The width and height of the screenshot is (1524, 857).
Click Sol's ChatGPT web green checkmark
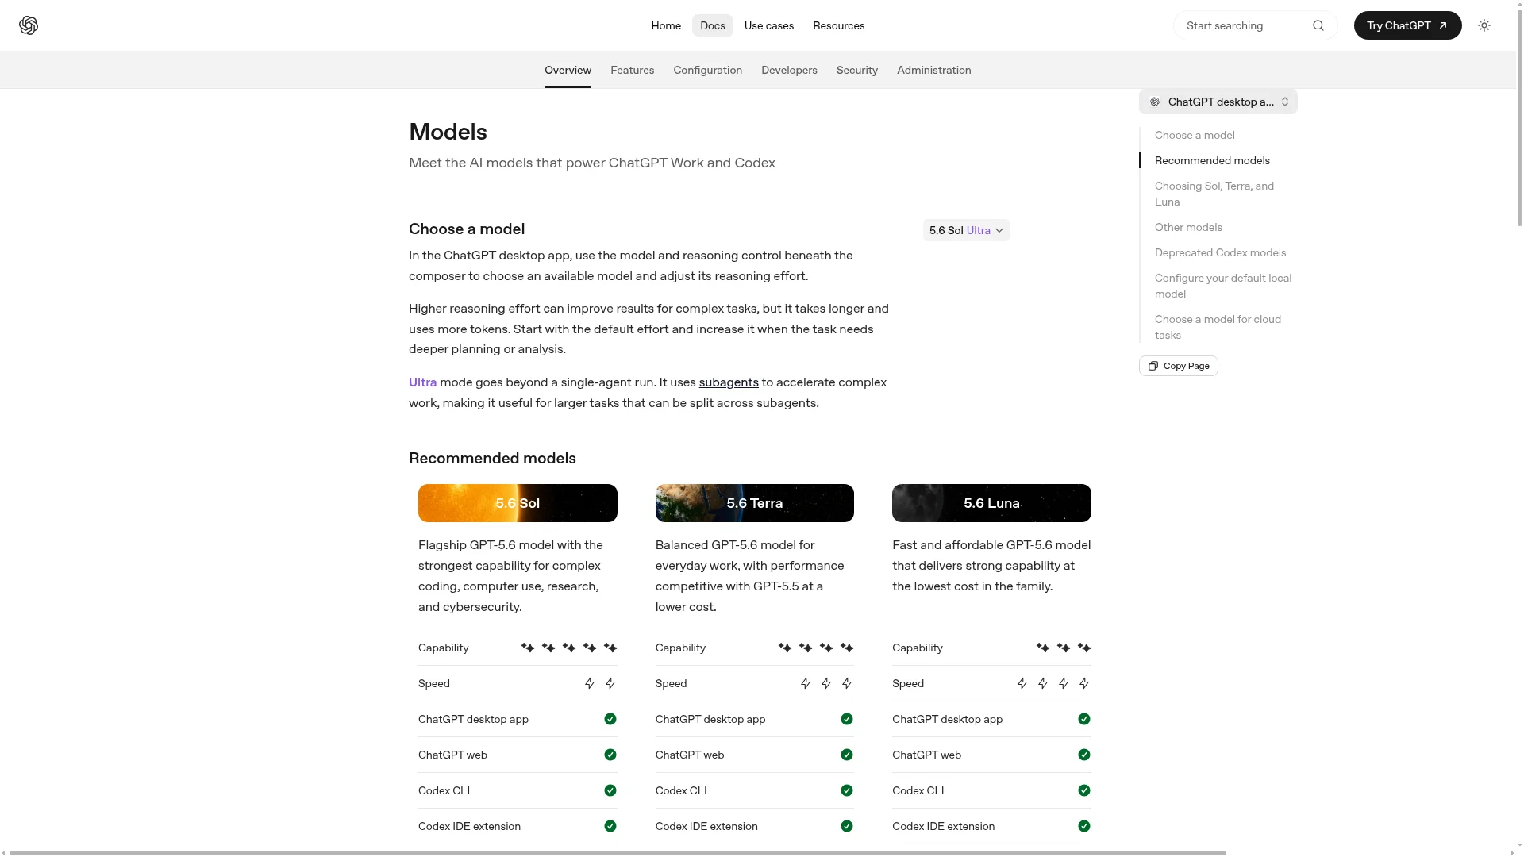[x=610, y=755]
